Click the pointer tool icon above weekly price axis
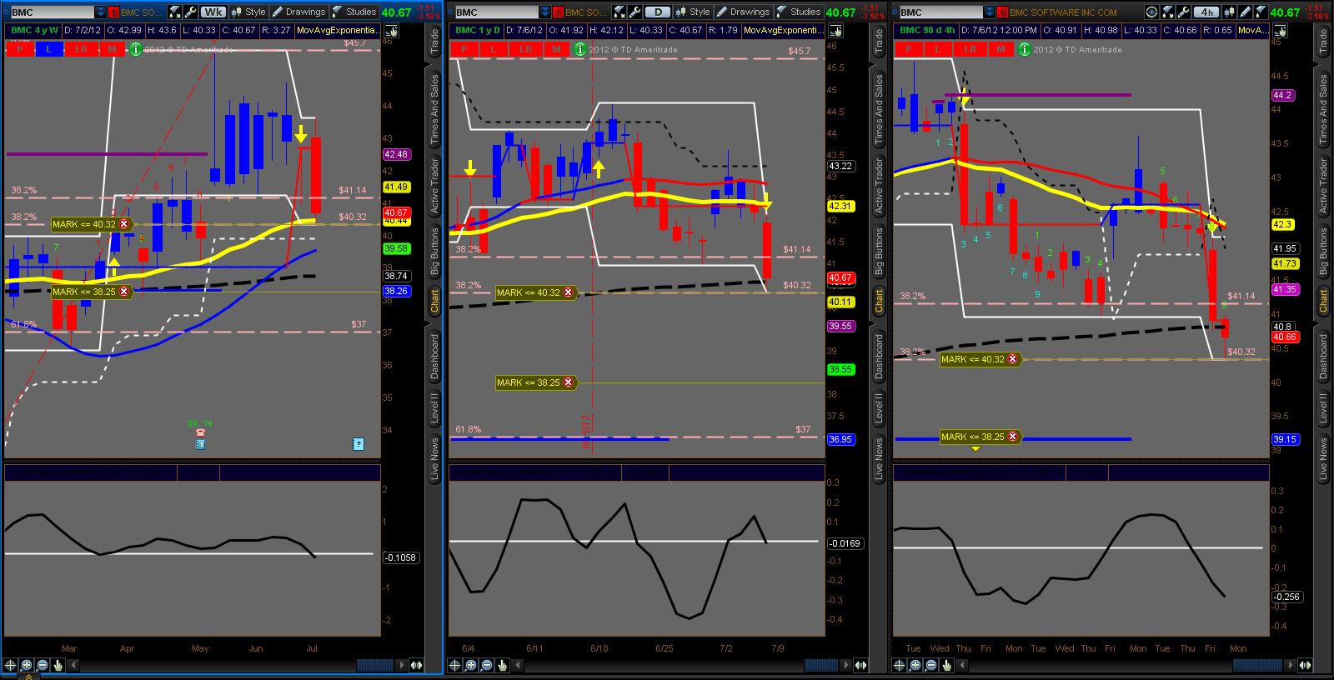The image size is (1334, 680). pos(391,30)
